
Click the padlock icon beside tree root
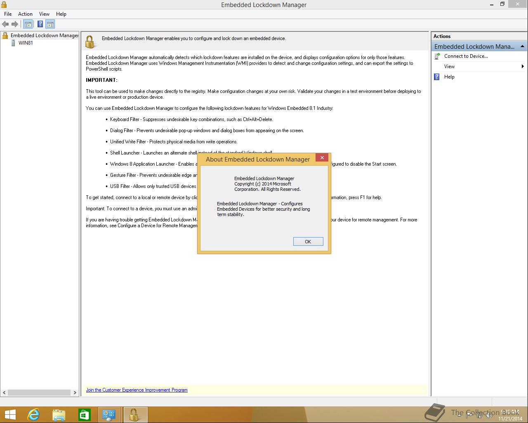coord(5,36)
